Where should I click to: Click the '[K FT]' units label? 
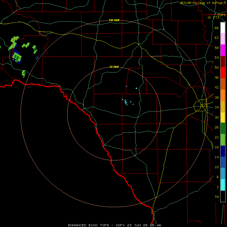[x=213, y=17]
